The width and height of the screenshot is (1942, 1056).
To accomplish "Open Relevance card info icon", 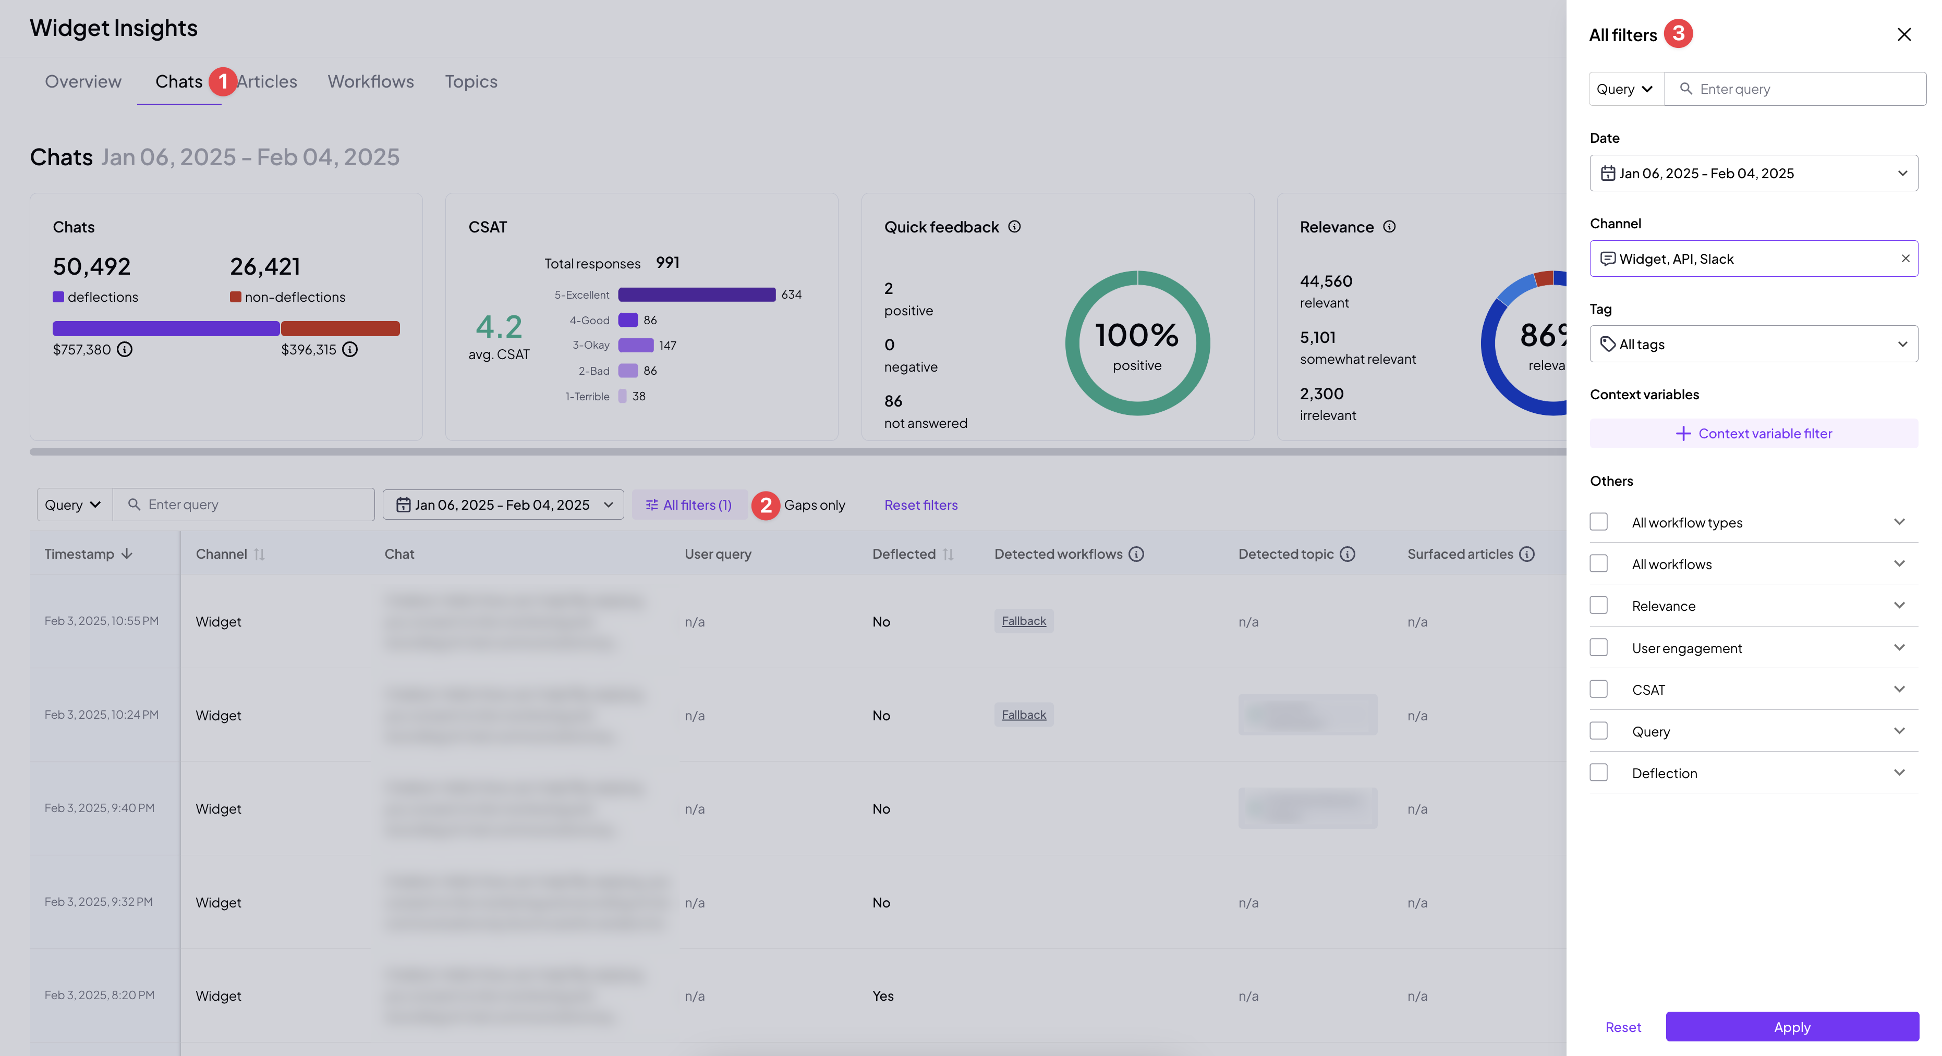I will [x=1389, y=227].
